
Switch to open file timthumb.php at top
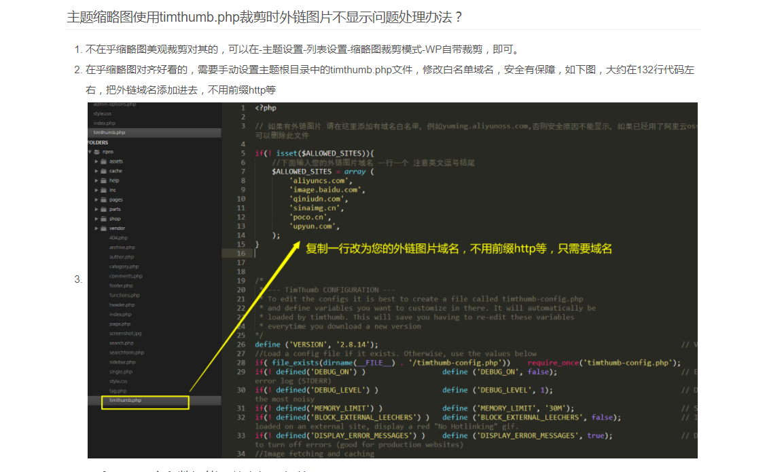click(x=109, y=133)
